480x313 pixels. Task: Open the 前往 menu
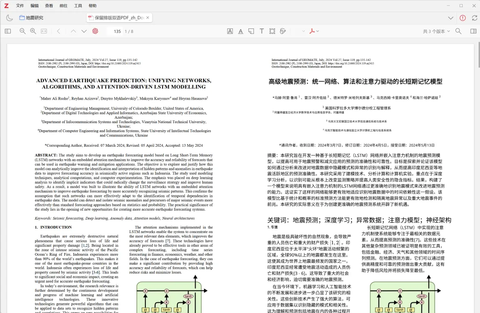tap(64, 5)
